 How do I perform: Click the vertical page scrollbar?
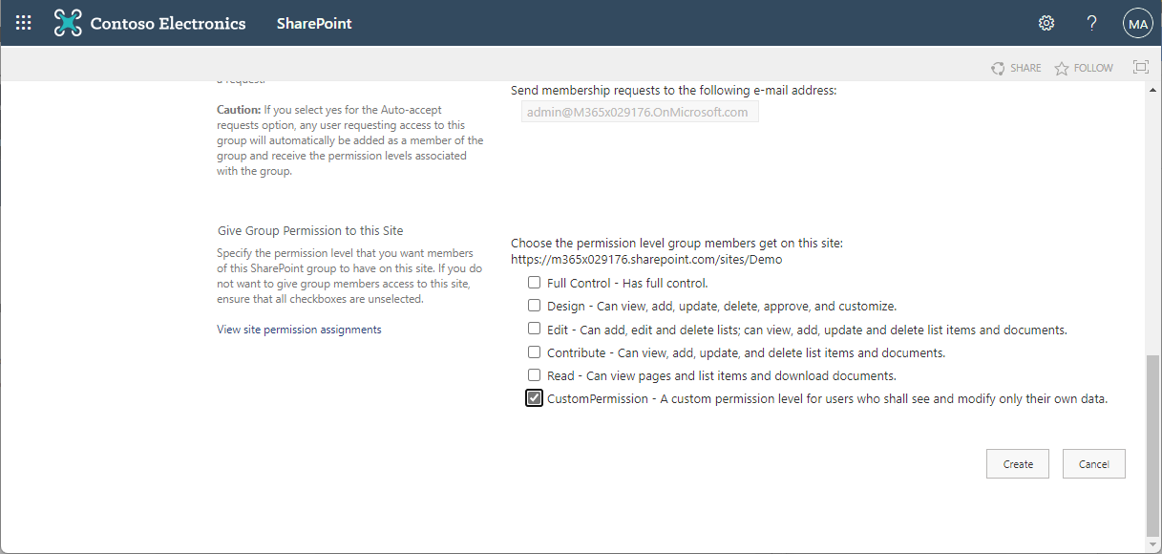(1153, 444)
